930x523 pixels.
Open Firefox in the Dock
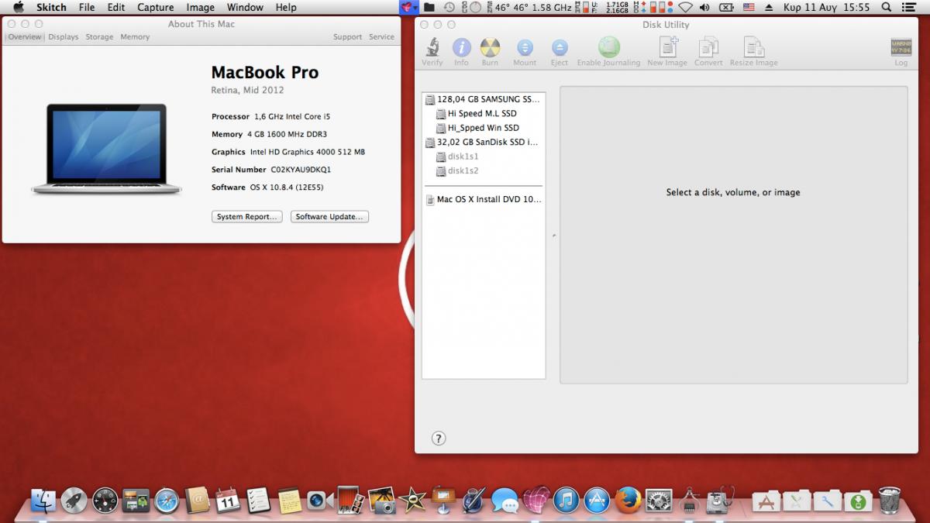click(x=628, y=501)
